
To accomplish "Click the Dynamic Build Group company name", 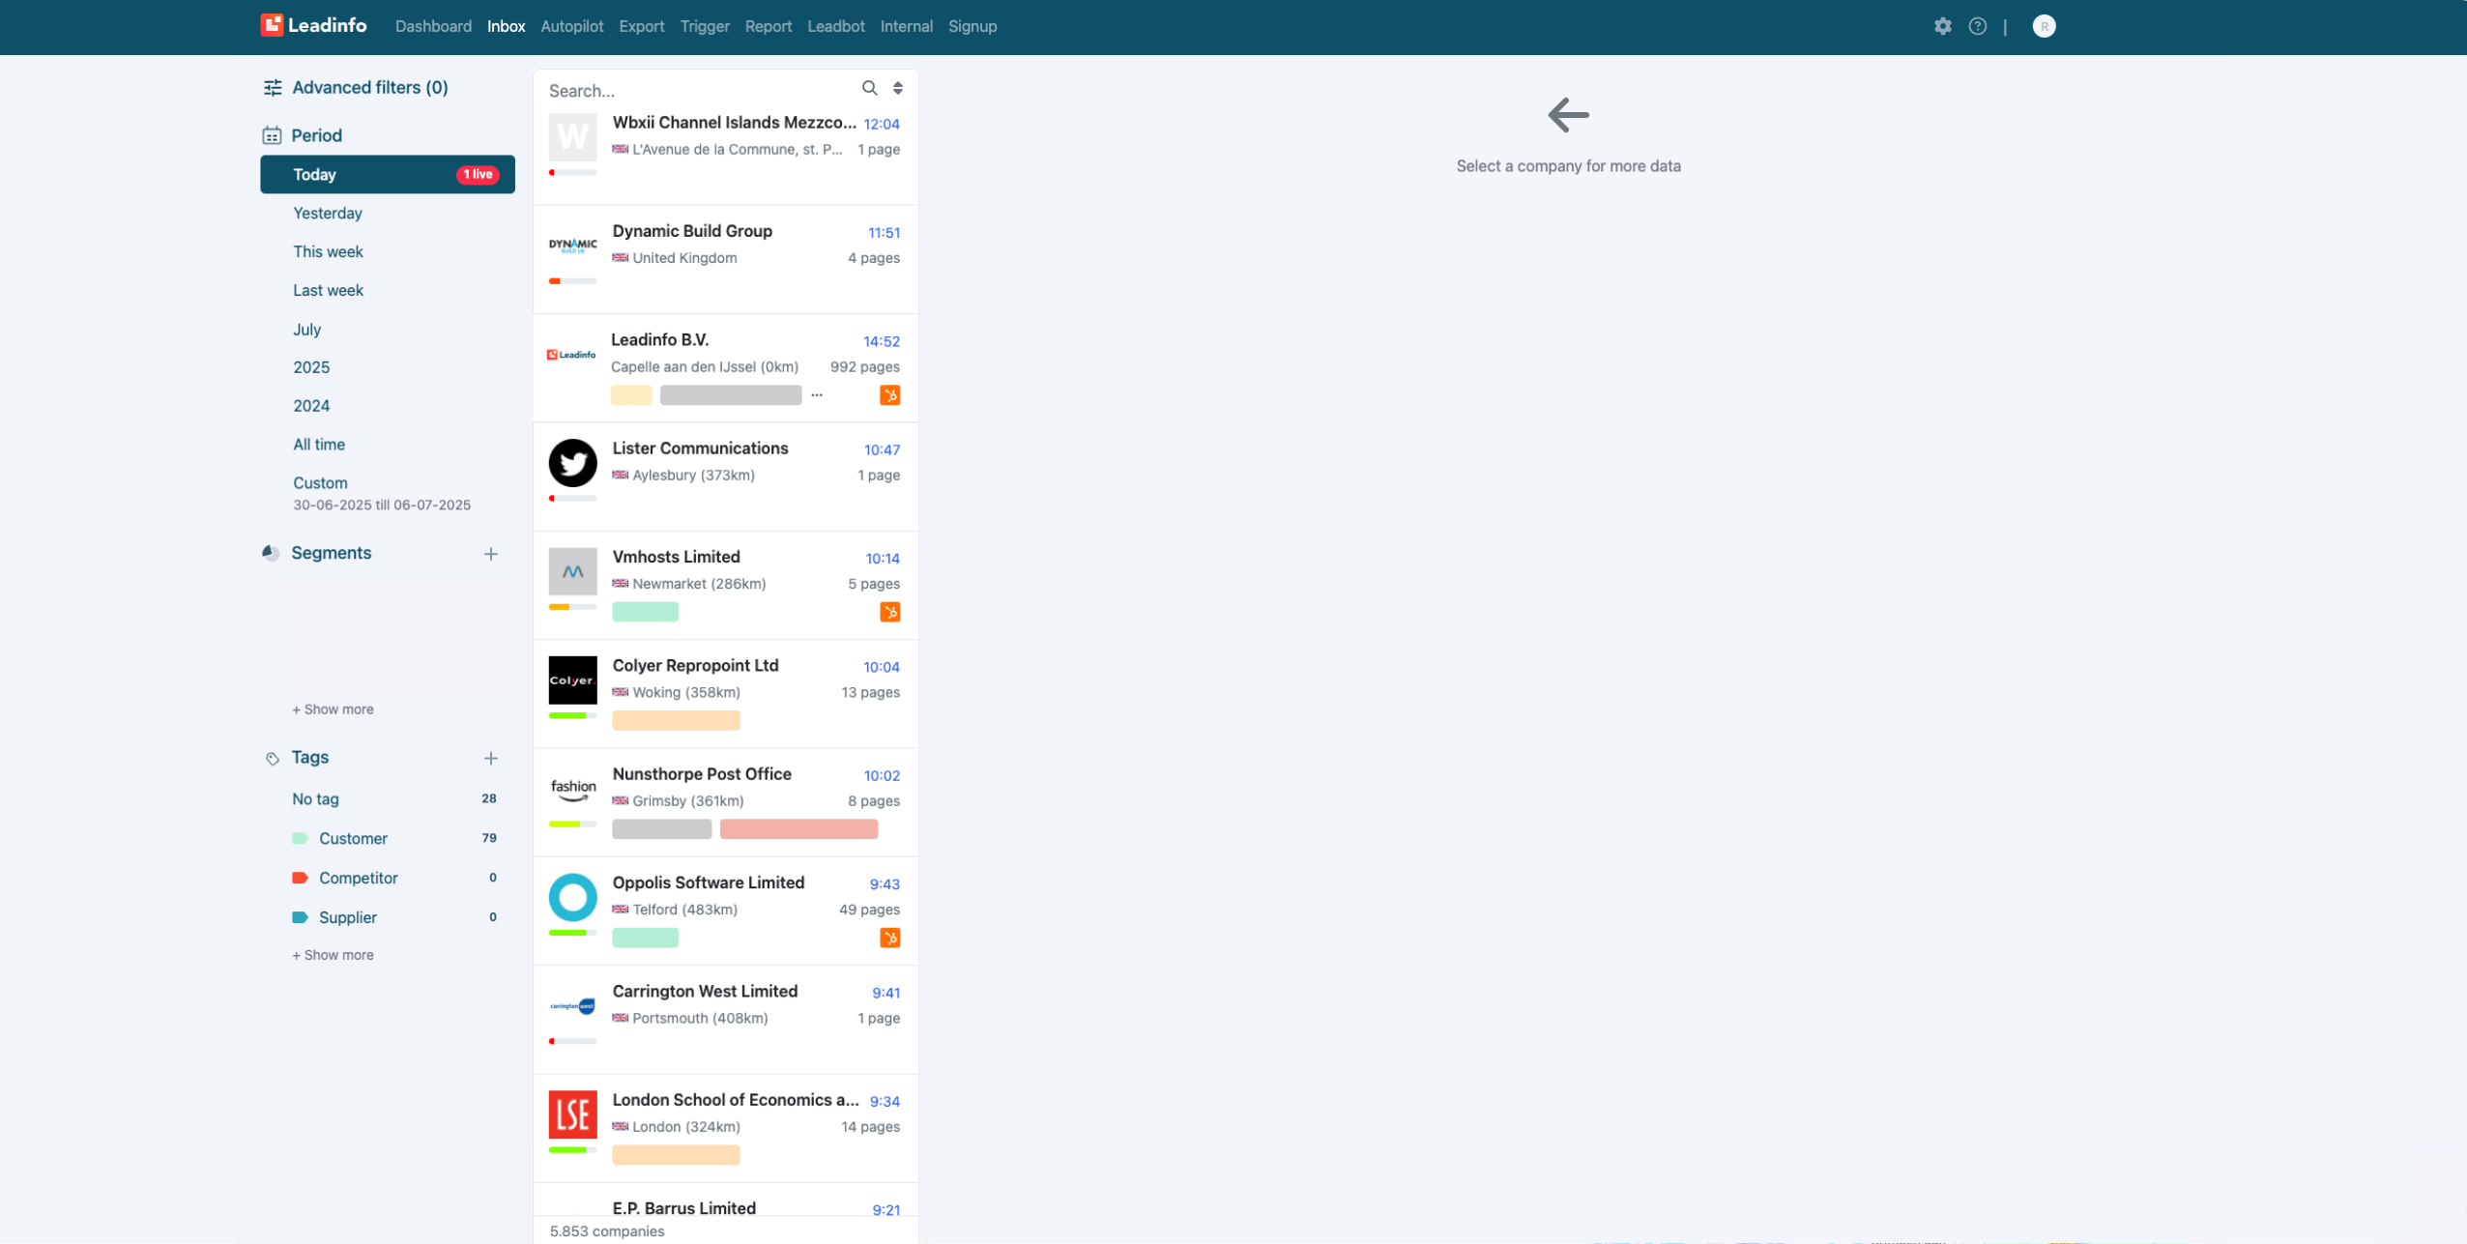I will [x=692, y=231].
